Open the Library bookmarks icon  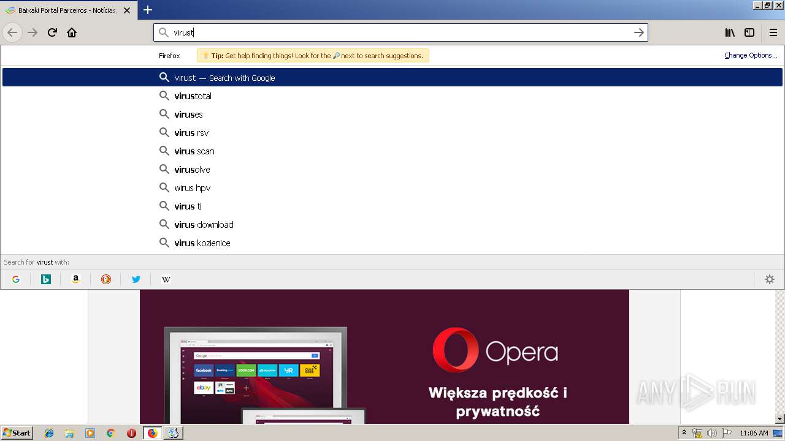(730, 32)
